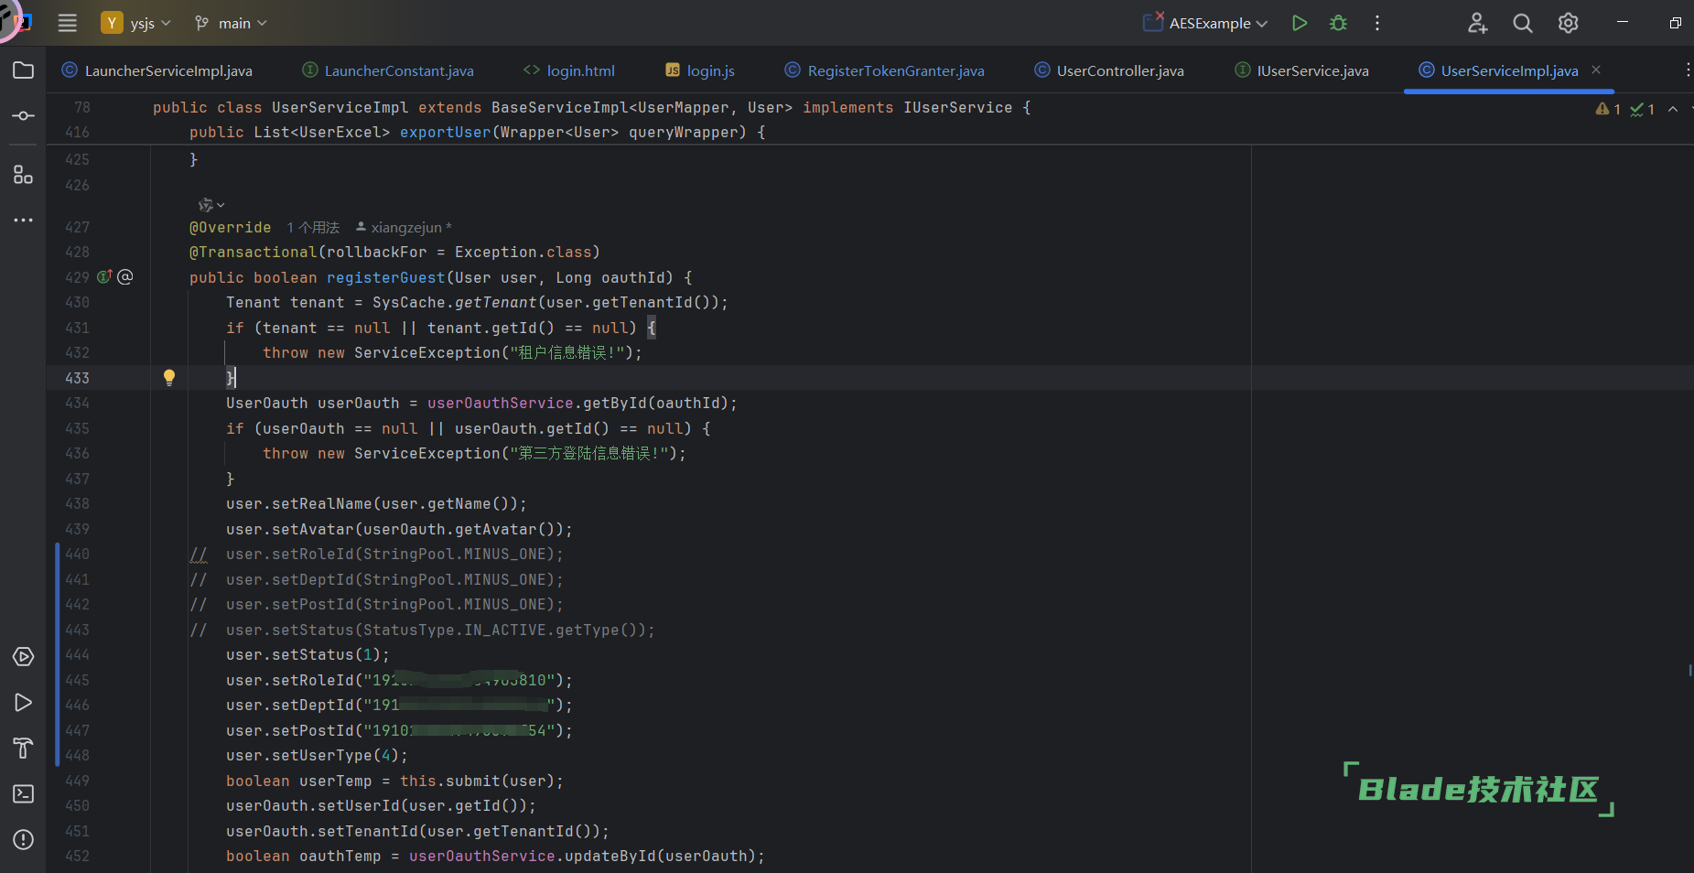The height and width of the screenshot is (873, 1694).
Task: Click the warnings indicator in editor
Action: [1608, 109]
